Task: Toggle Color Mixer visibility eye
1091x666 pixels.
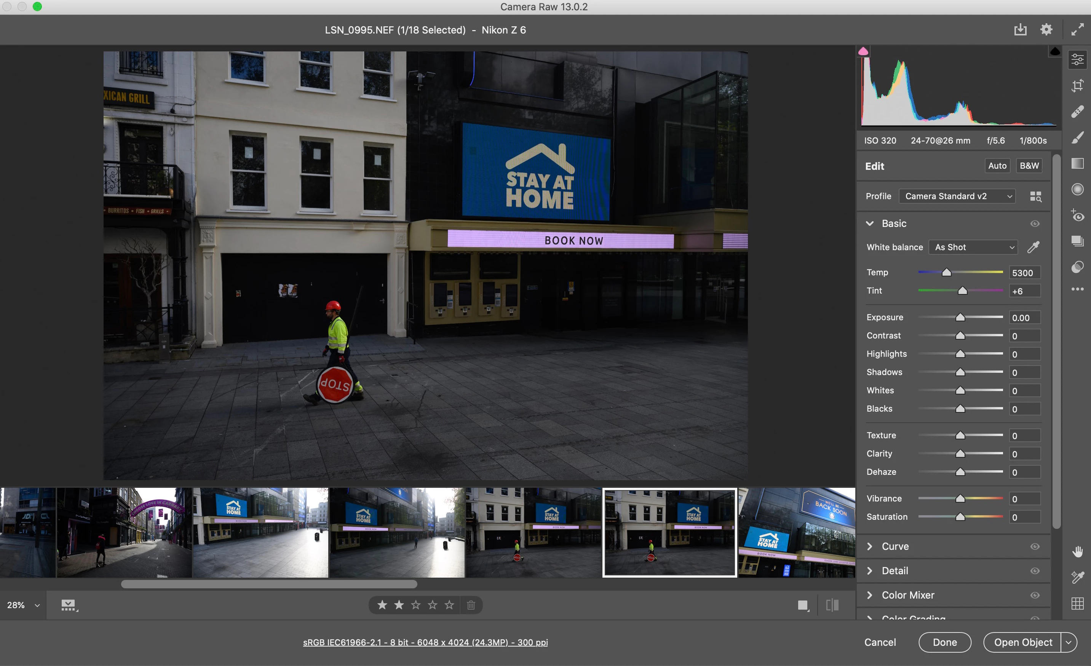Action: coord(1035,595)
